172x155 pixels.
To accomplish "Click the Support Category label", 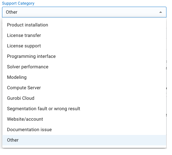I will coord(18,3).
